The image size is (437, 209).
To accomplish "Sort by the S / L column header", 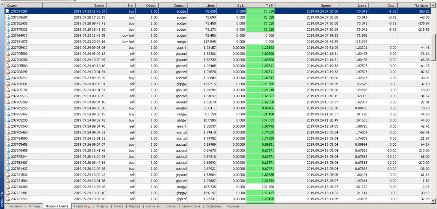I will tap(231, 5).
